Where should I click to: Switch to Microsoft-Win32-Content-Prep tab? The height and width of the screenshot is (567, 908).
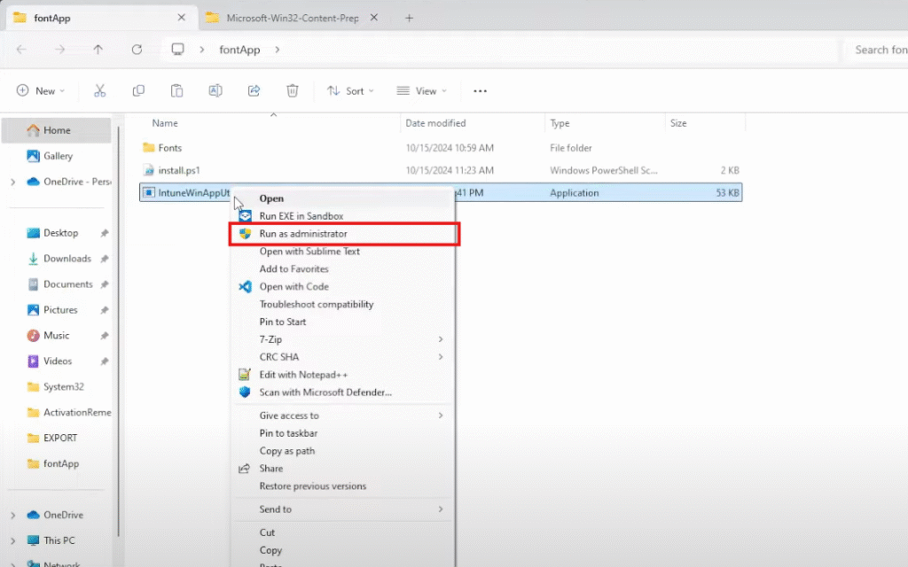(x=293, y=18)
